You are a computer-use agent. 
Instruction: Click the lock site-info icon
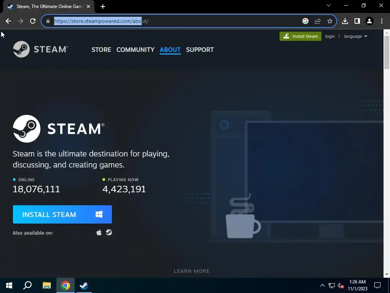[x=48, y=21]
